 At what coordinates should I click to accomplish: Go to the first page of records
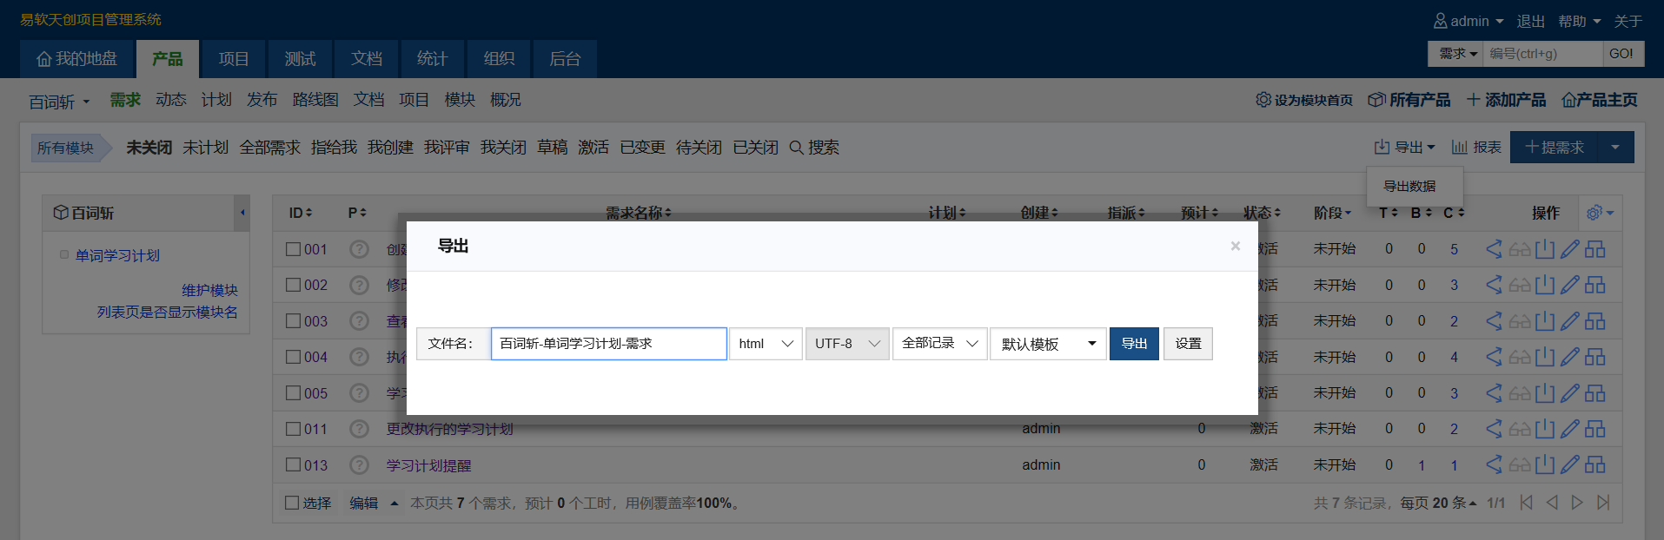[1527, 503]
